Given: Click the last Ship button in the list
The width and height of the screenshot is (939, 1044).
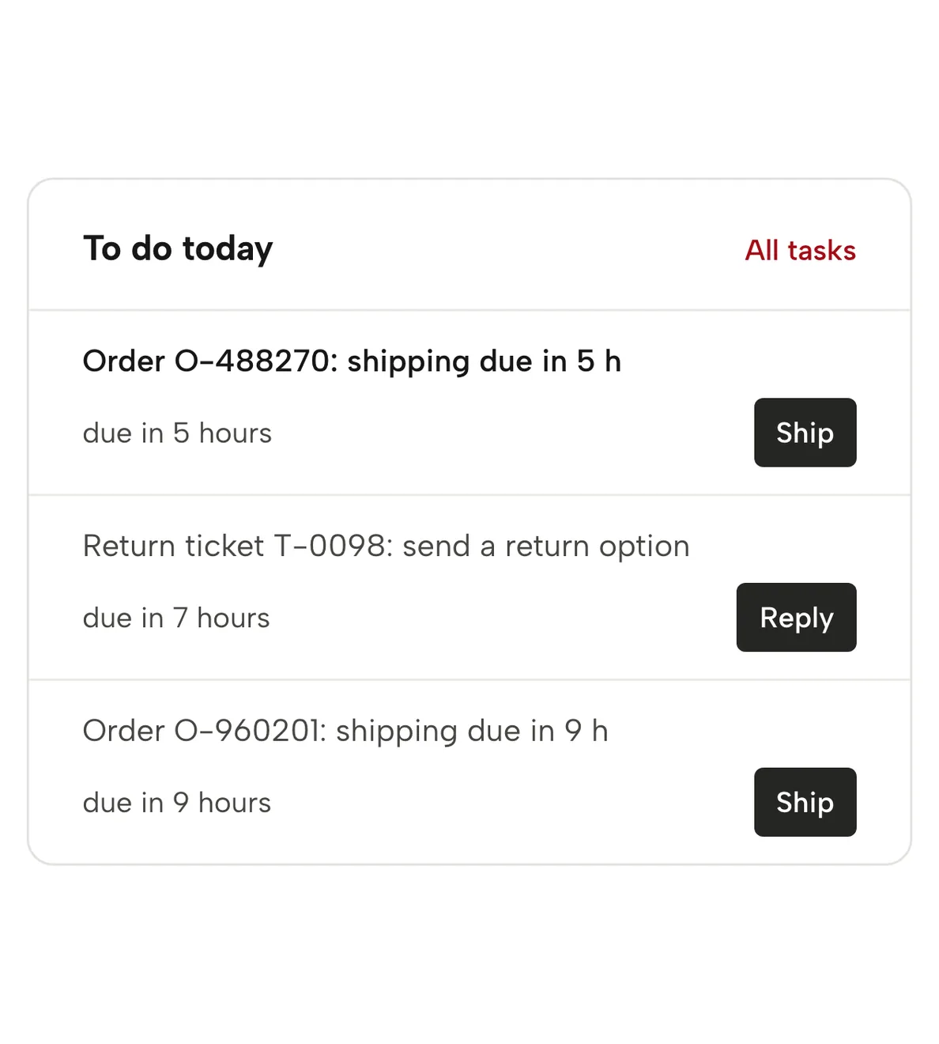Looking at the screenshot, I should tap(805, 802).
